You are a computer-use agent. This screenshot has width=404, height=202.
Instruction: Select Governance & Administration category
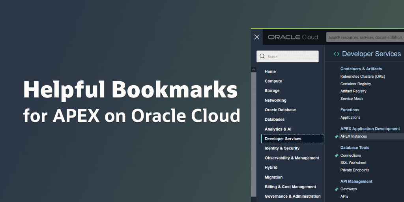(x=293, y=196)
